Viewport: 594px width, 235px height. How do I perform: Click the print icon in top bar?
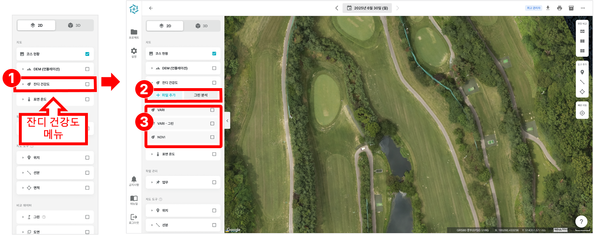point(559,8)
